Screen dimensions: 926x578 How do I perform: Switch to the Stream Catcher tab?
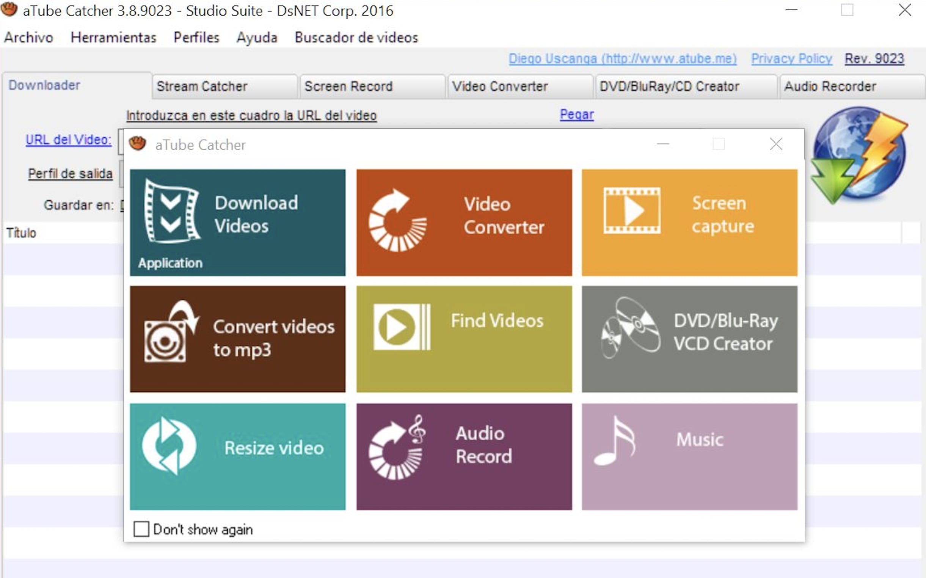202,86
